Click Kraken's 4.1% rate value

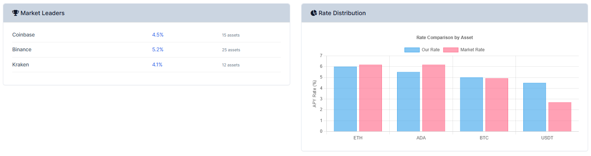coord(157,65)
